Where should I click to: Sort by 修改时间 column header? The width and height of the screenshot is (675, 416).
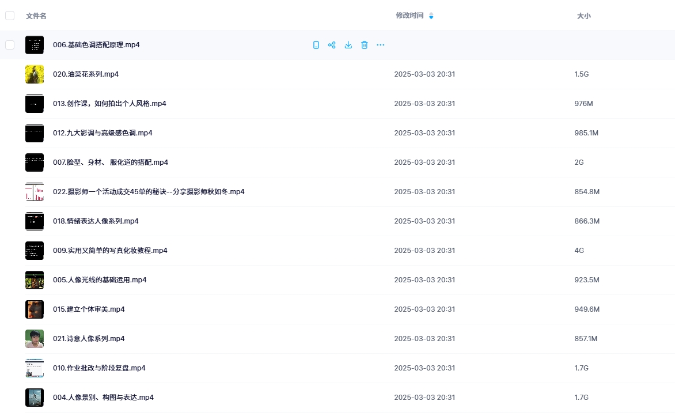click(409, 16)
